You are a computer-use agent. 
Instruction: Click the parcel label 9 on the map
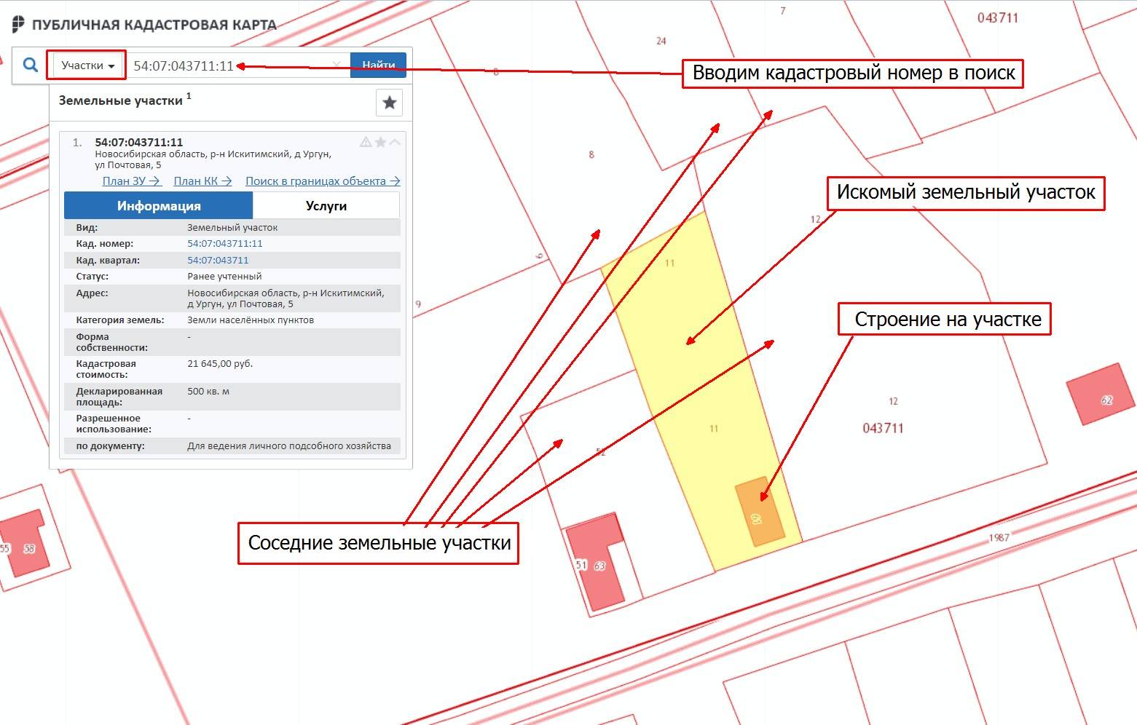tap(418, 304)
